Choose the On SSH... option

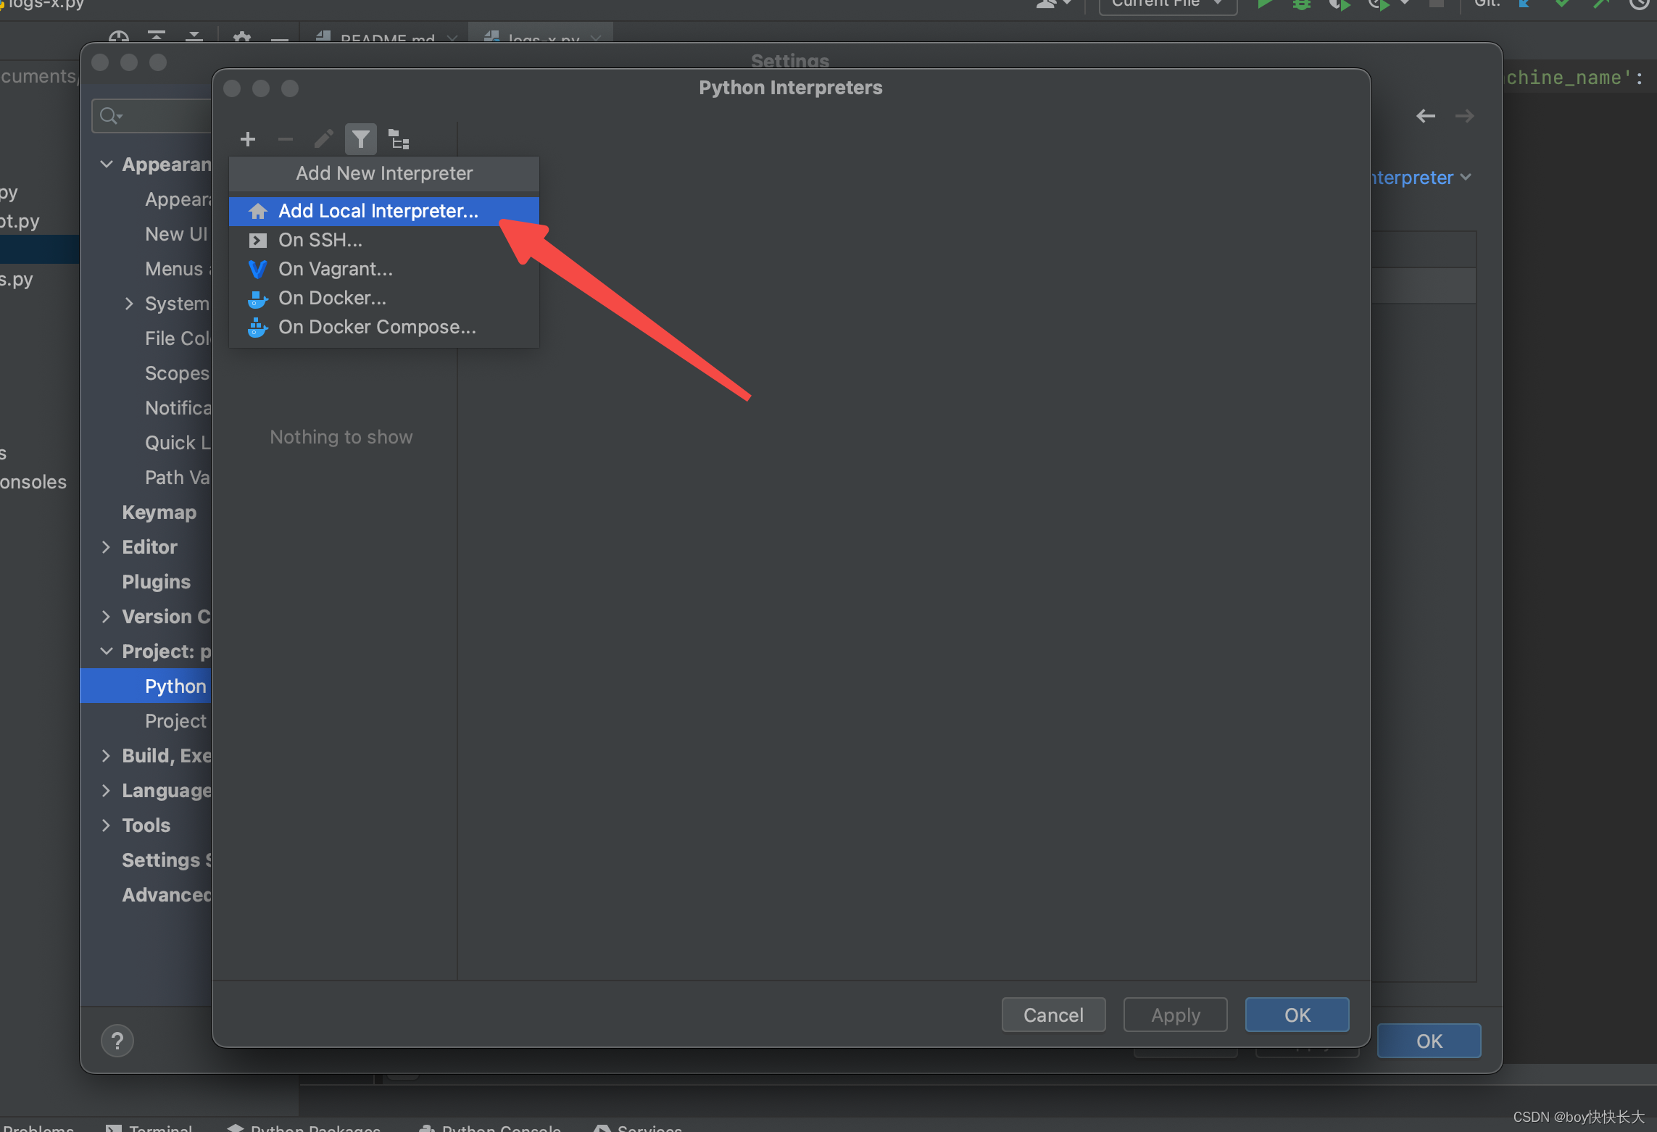click(x=384, y=240)
